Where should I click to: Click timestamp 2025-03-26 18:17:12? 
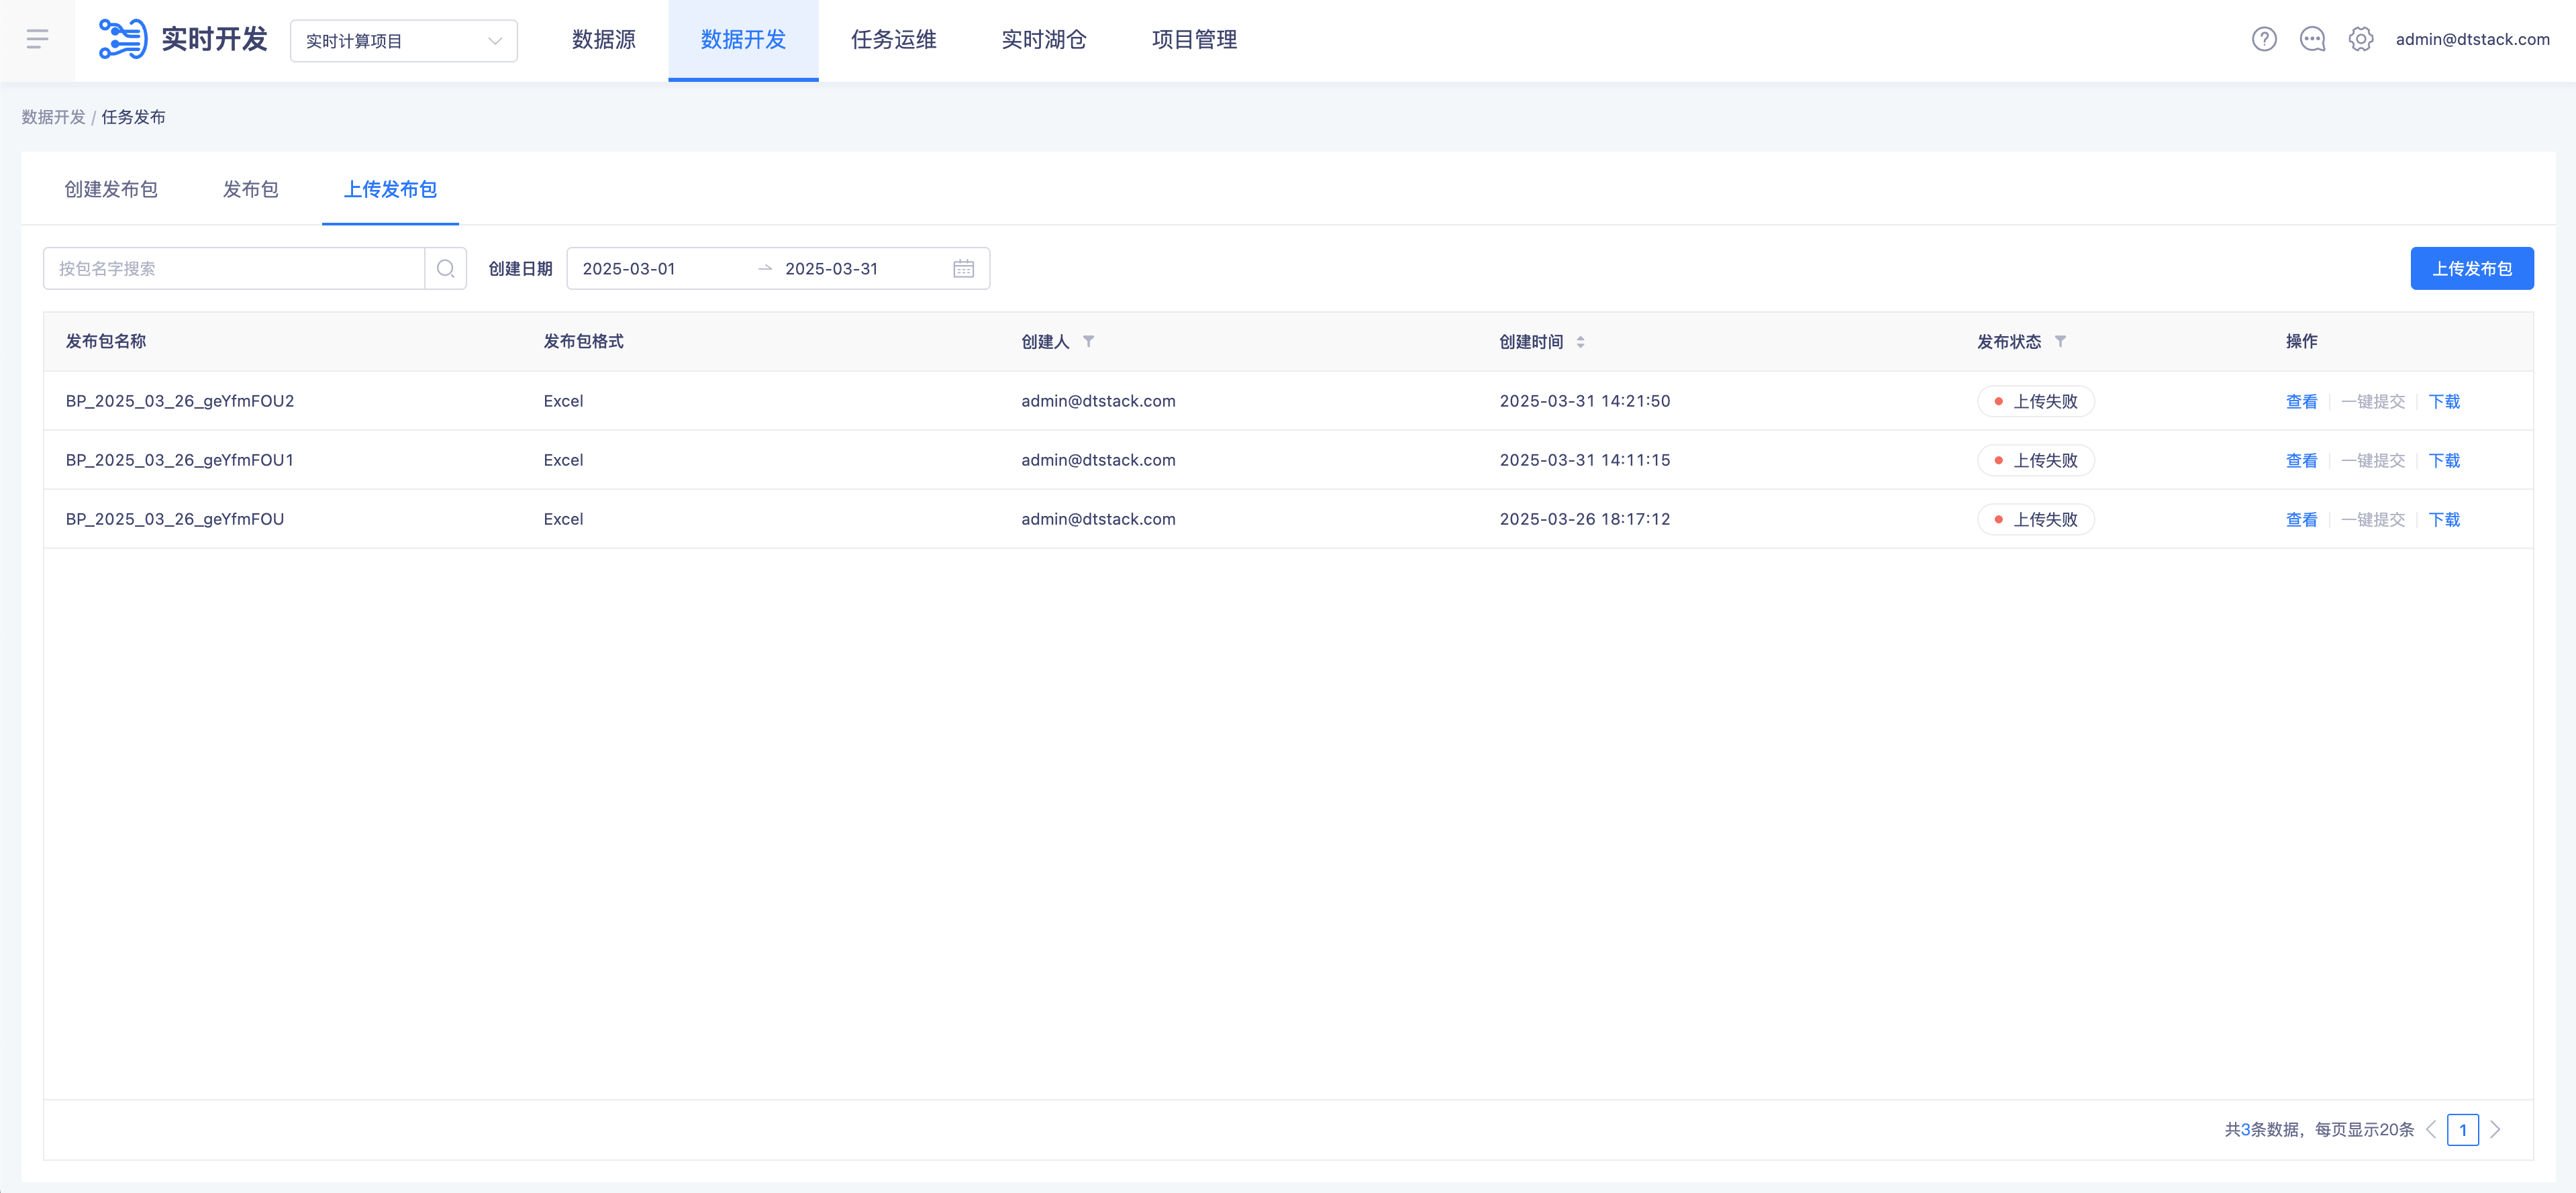tap(1585, 519)
